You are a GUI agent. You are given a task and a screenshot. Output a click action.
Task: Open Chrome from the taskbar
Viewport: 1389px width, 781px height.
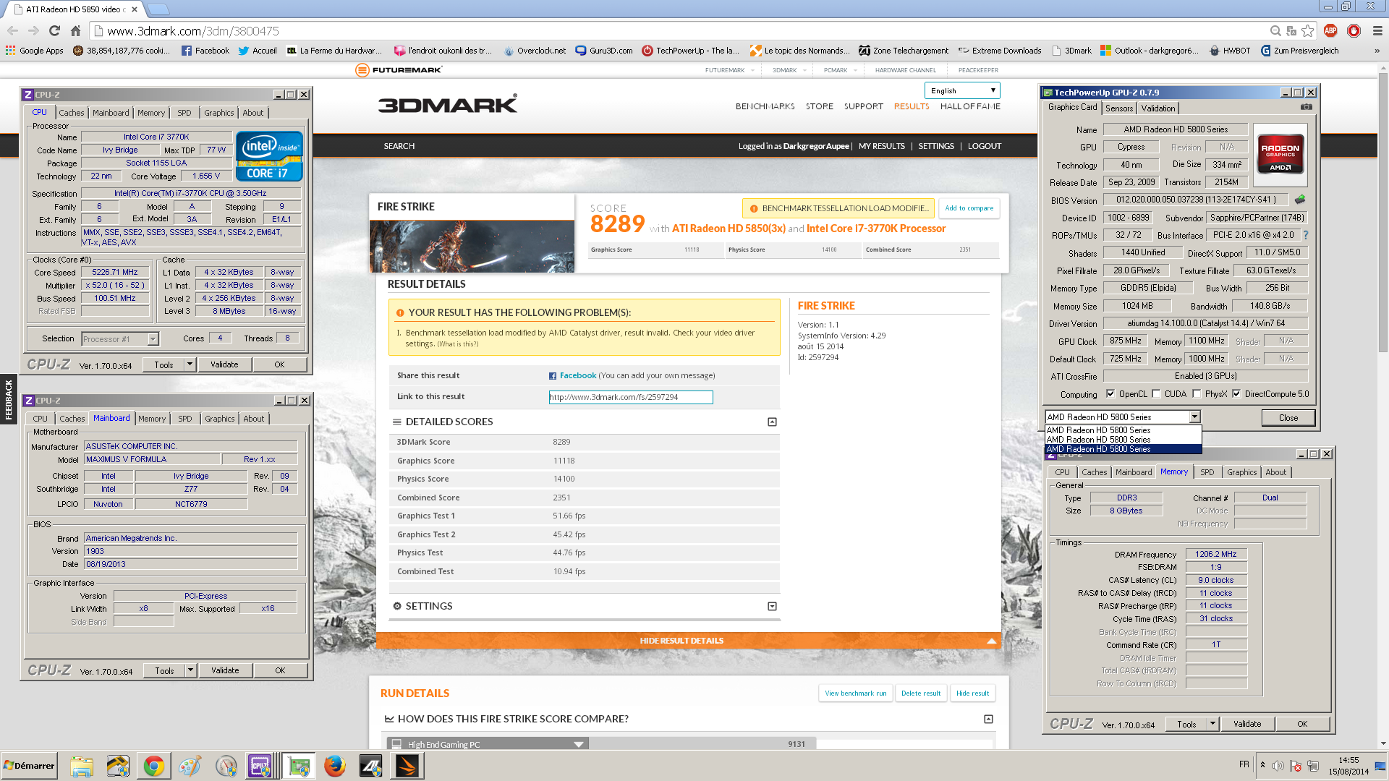coord(153,766)
